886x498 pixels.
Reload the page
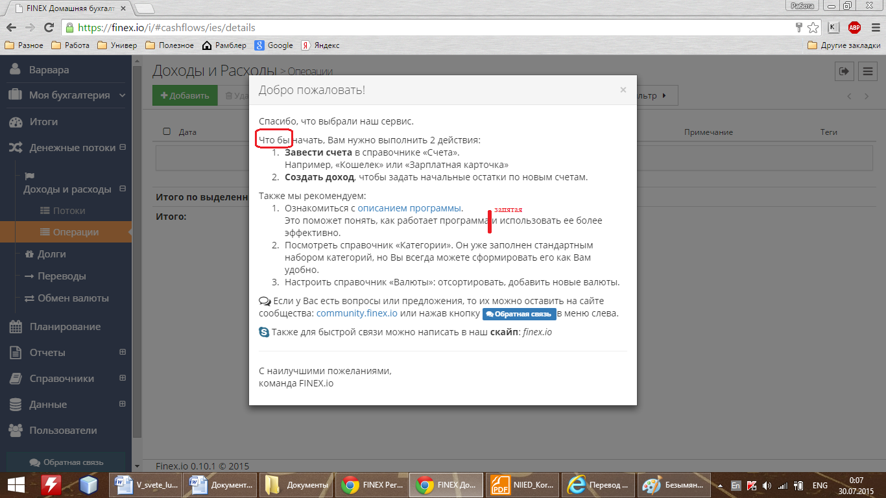click(x=49, y=27)
